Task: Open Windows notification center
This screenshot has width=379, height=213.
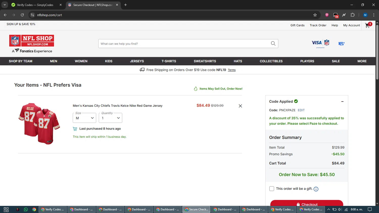Action: 370,209
